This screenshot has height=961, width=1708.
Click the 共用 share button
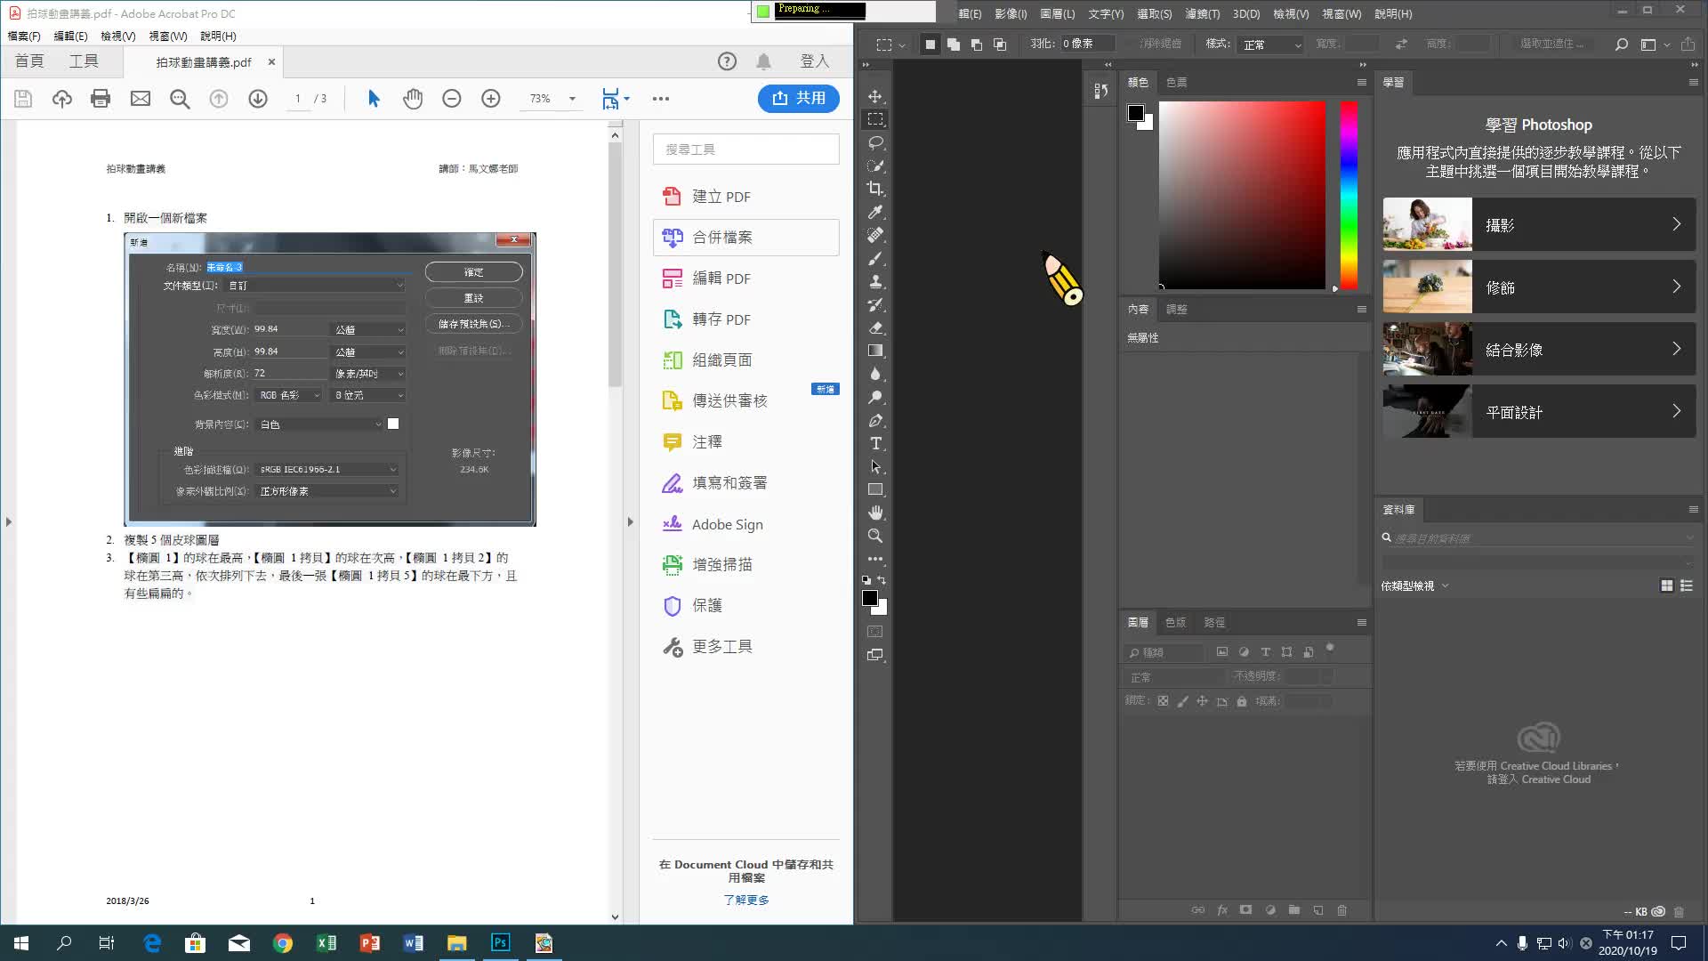tap(798, 98)
